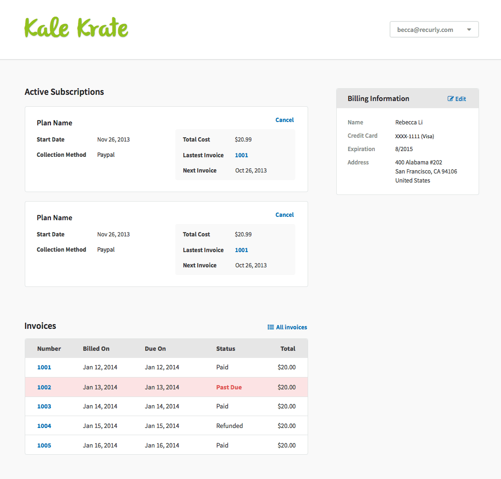Viewport: 501px width, 479px height.
Task: View the All invoices page
Action: point(291,327)
